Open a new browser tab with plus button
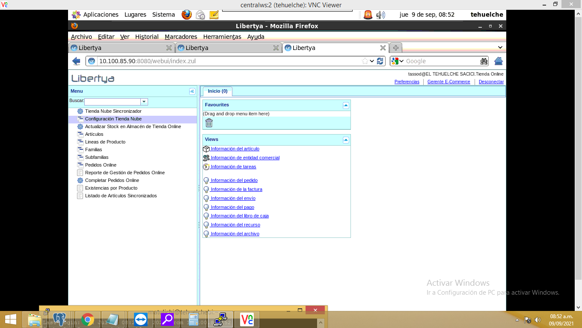The image size is (582, 328). [x=396, y=48]
